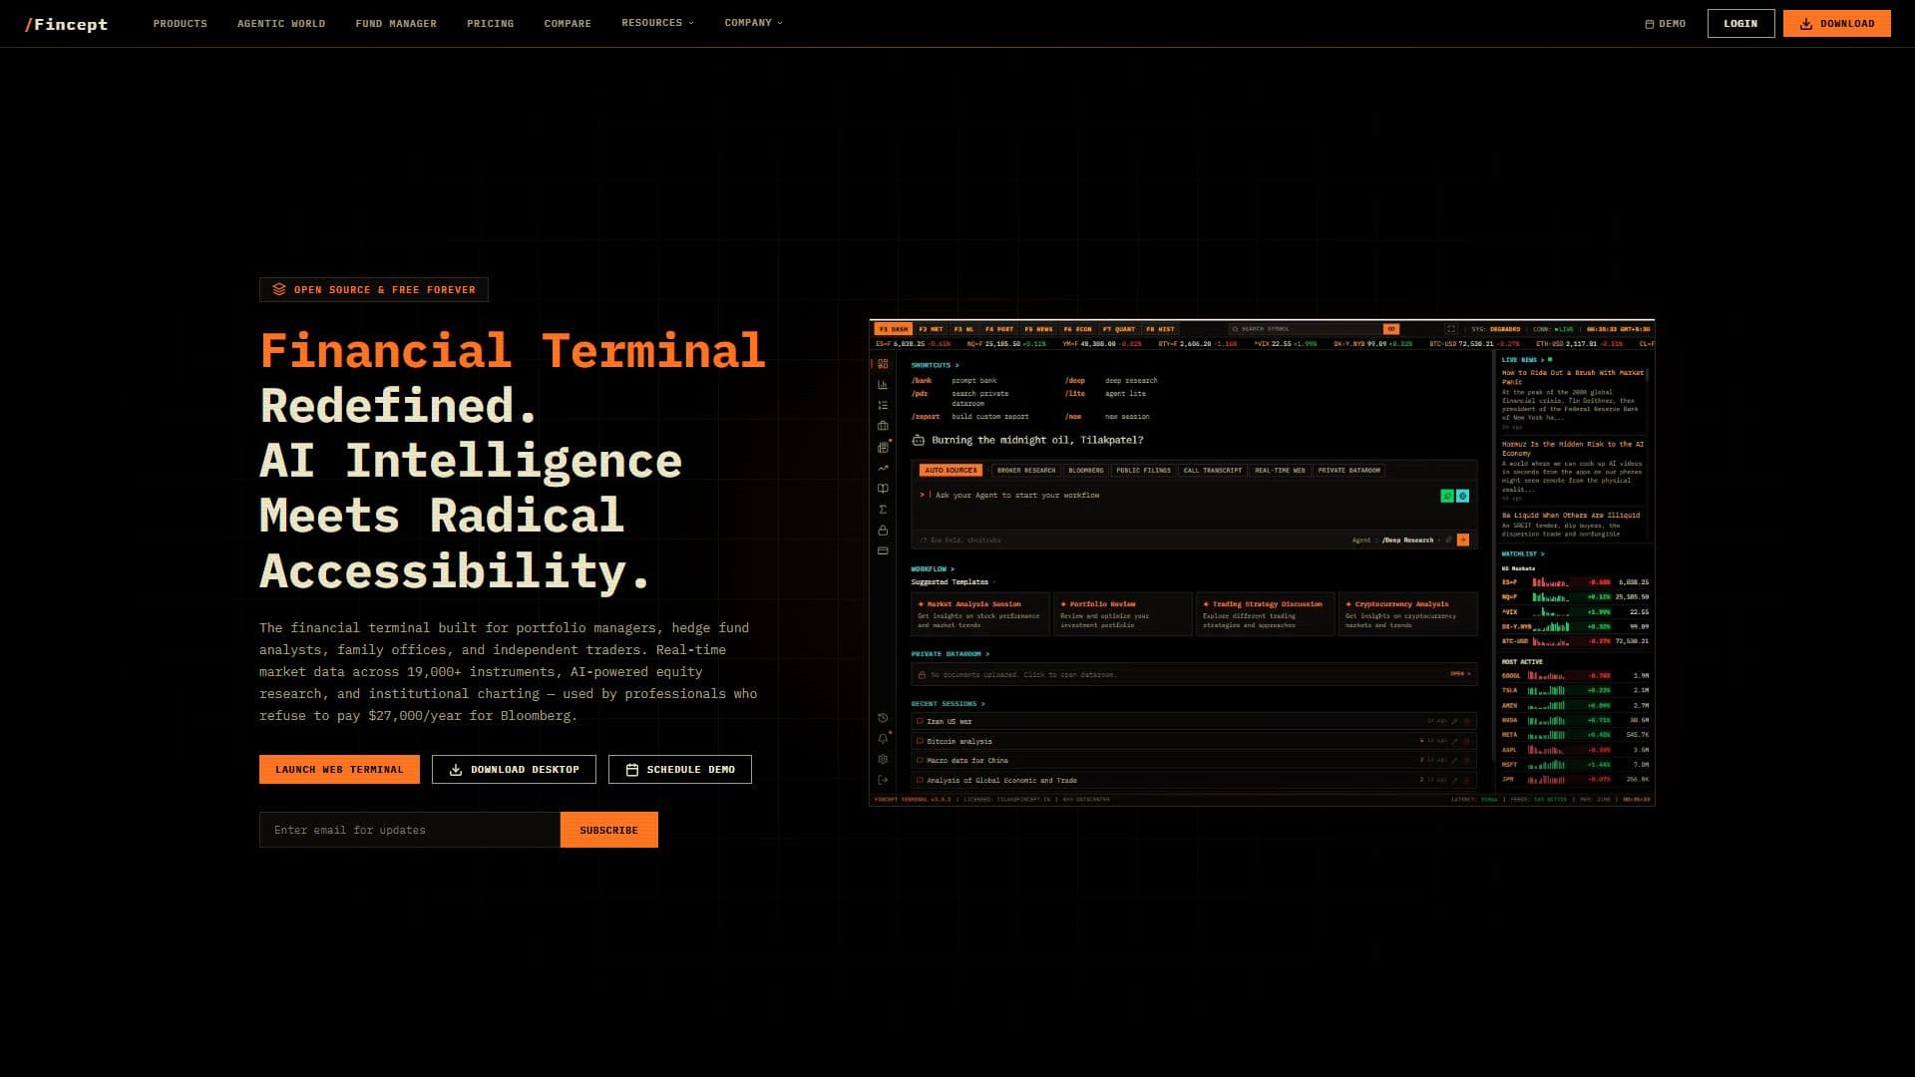Toggle the Call Transcript source chip
The height and width of the screenshot is (1077, 1915).
pyautogui.click(x=1213, y=470)
